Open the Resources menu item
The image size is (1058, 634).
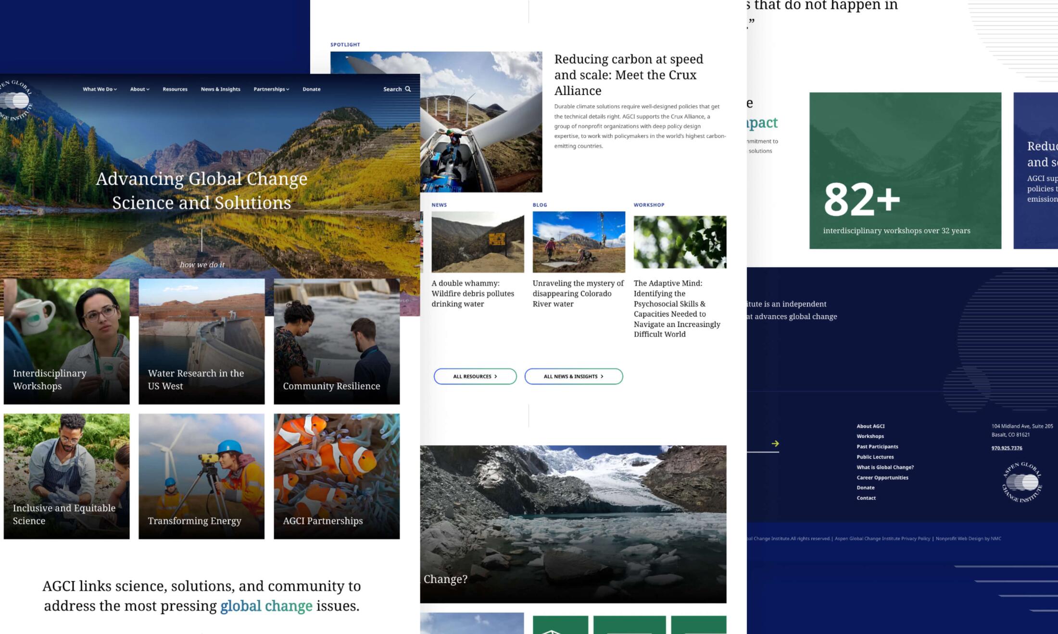pos(175,89)
